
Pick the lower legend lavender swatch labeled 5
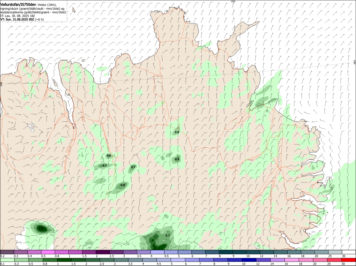(x=178, y=260)
